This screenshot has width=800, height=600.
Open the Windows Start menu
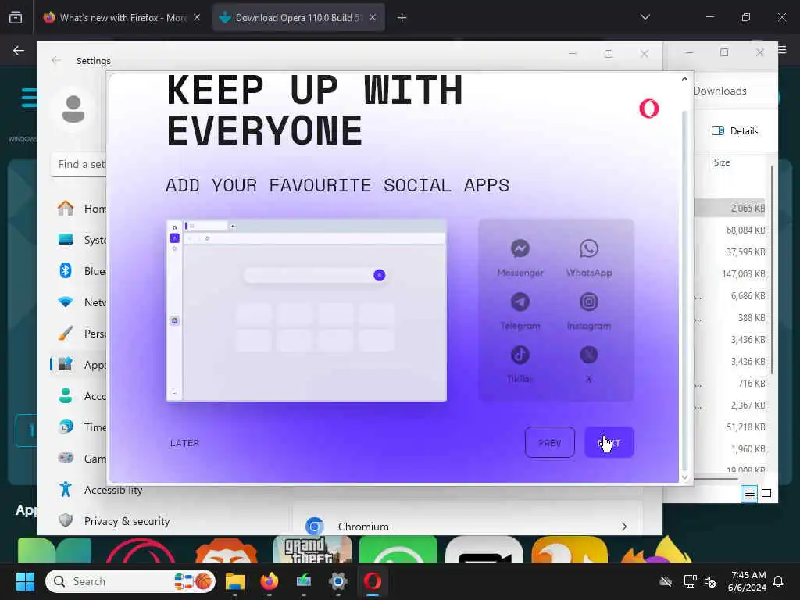(25, 581)
